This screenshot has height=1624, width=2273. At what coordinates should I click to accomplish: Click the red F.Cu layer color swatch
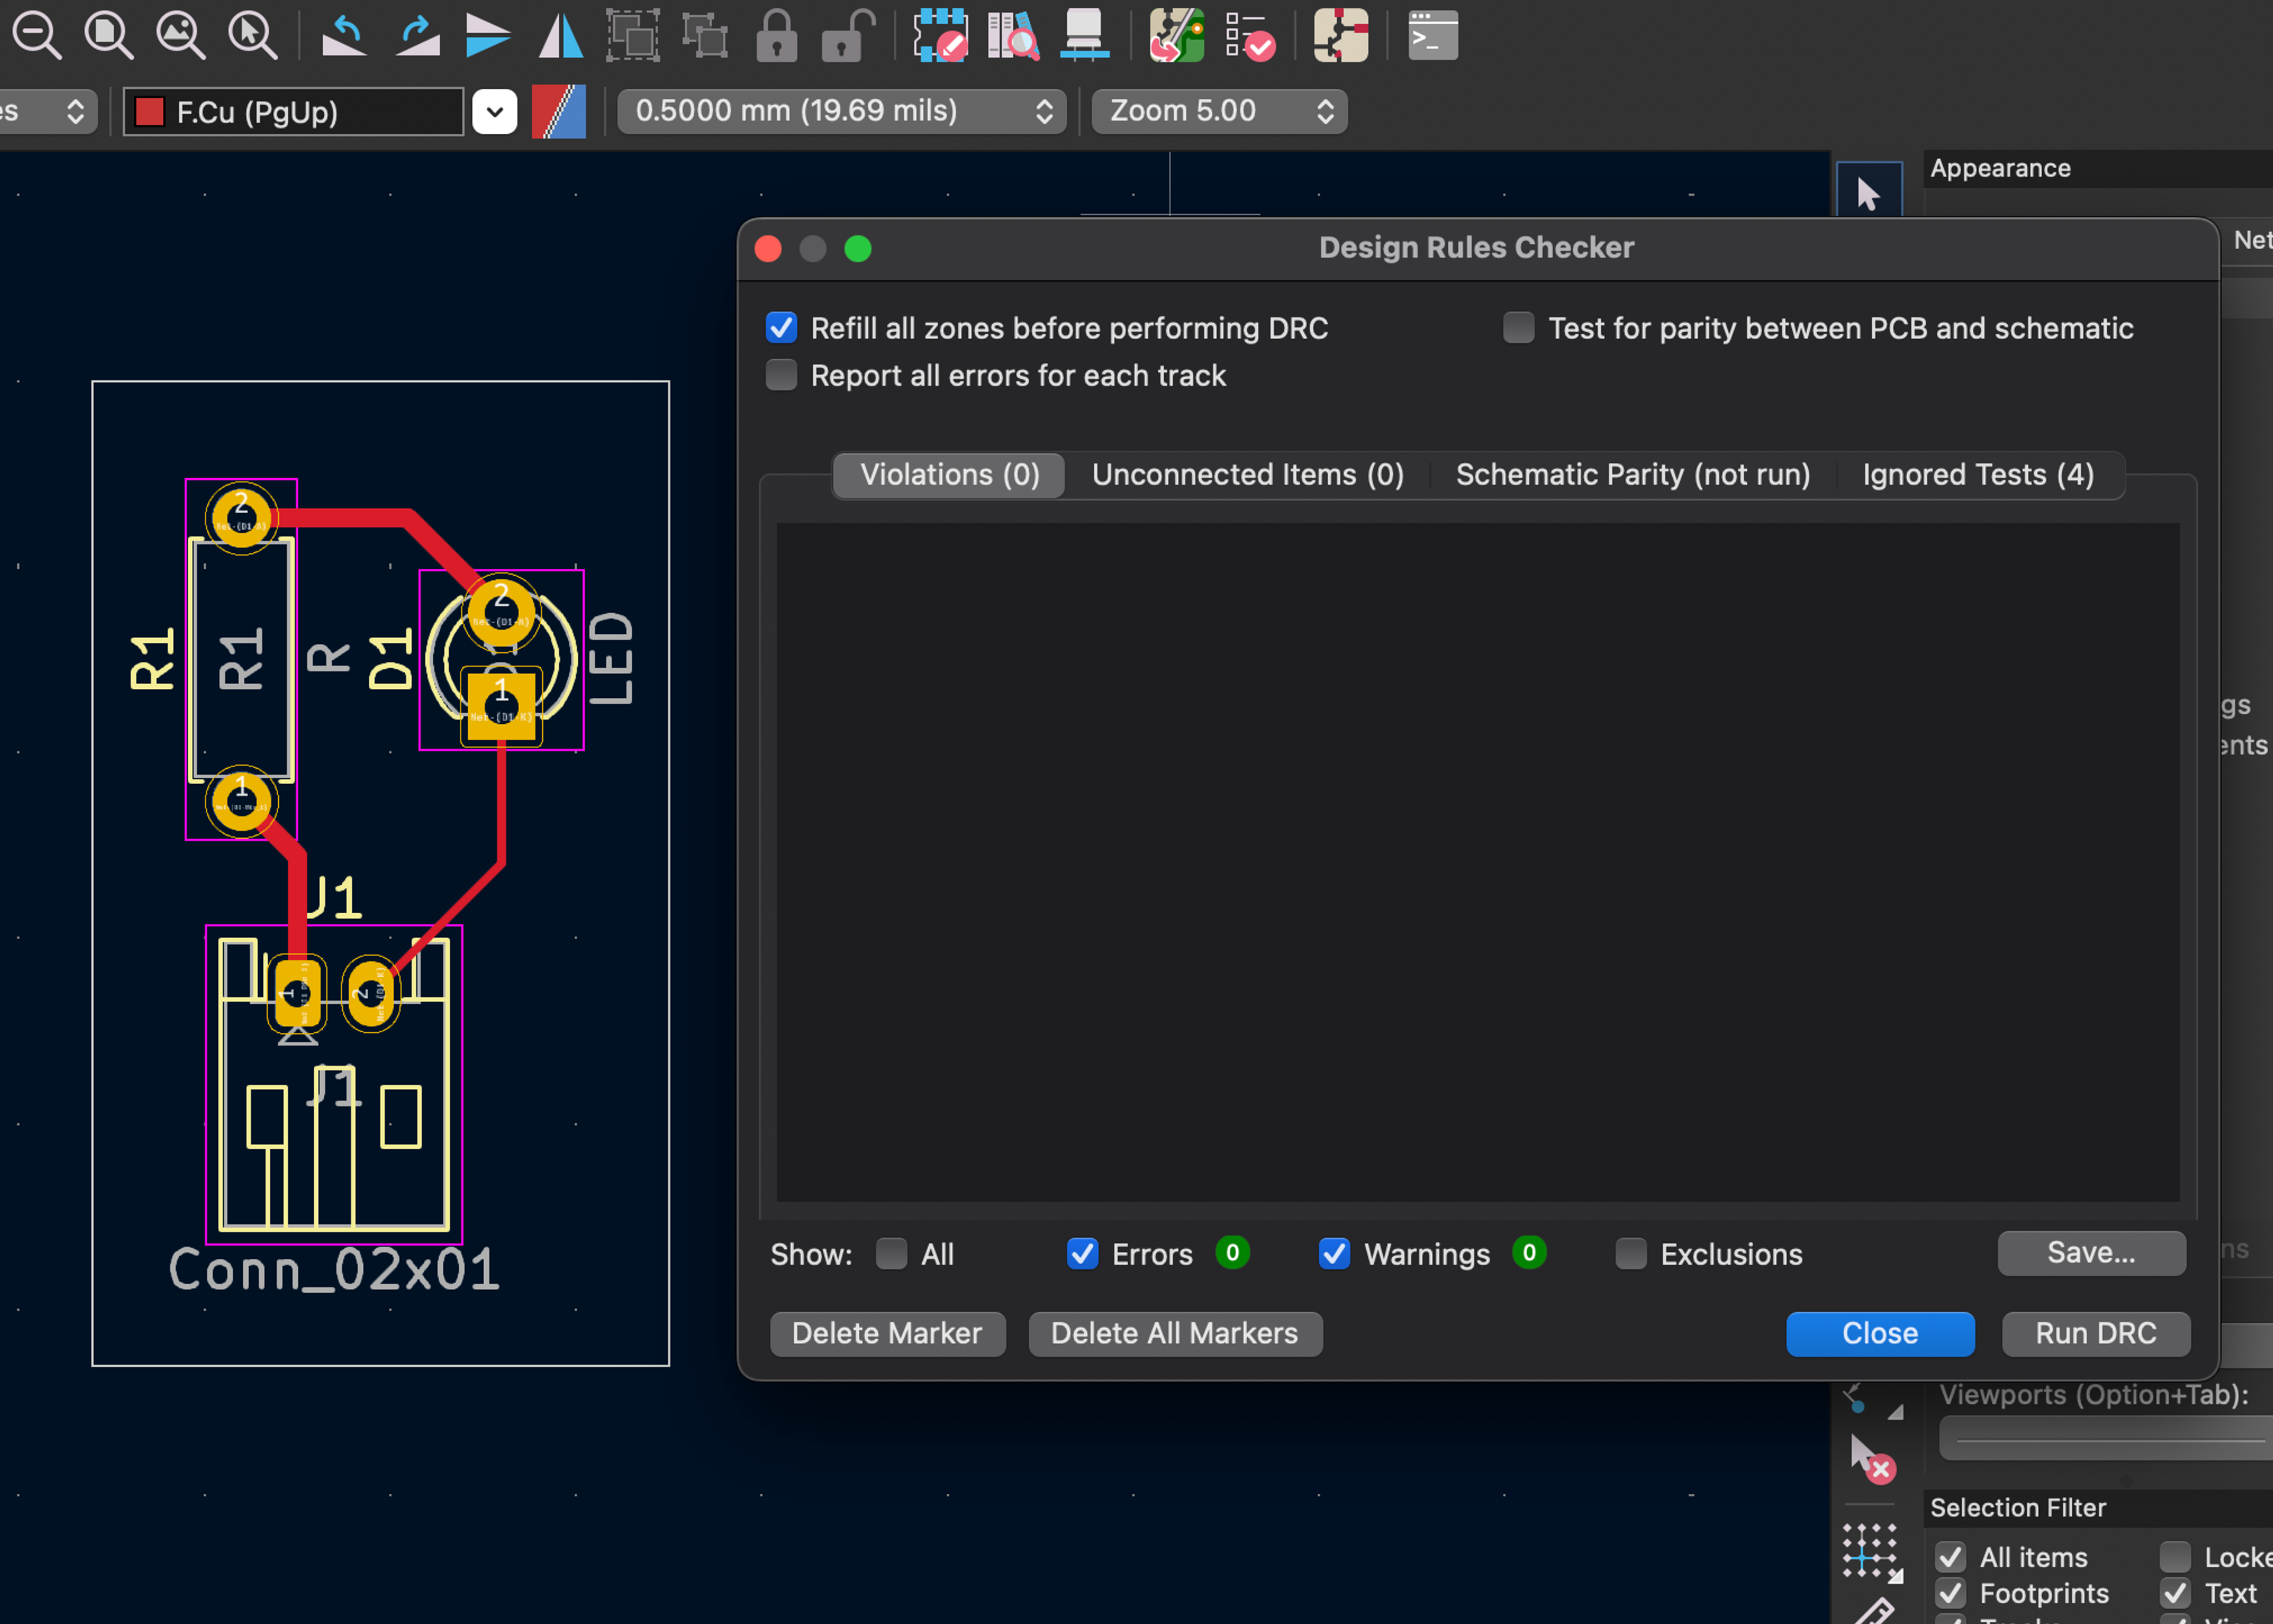[149, 111]
